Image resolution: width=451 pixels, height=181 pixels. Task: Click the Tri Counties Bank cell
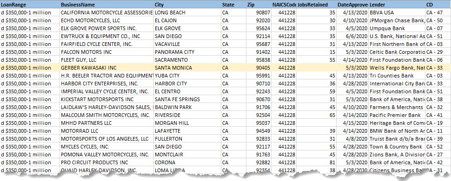point(397,76)
